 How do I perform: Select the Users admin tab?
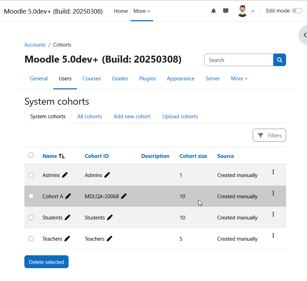[65, 79]
